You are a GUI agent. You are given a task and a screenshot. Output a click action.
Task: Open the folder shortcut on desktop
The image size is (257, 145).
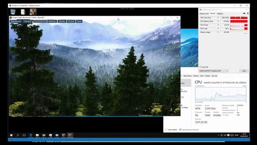(23, 12)
